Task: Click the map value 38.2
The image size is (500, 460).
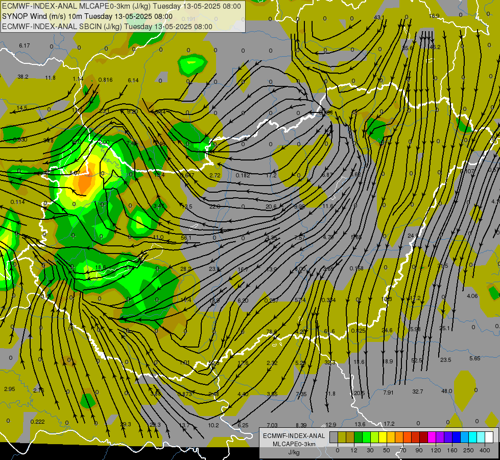Action: [23, 77]
